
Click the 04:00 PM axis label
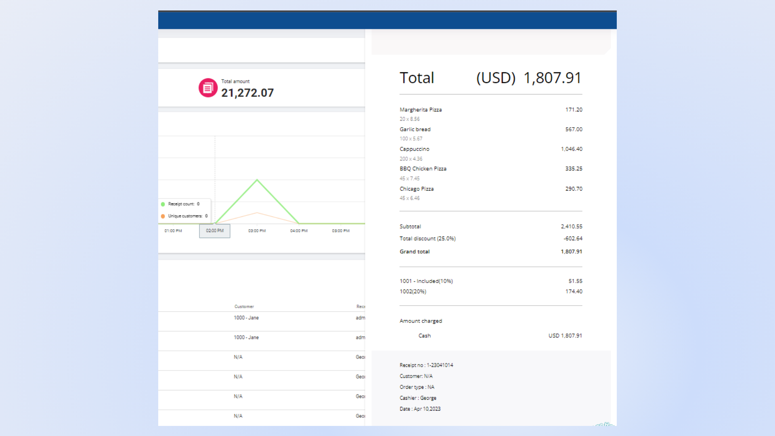coord(299,231)
